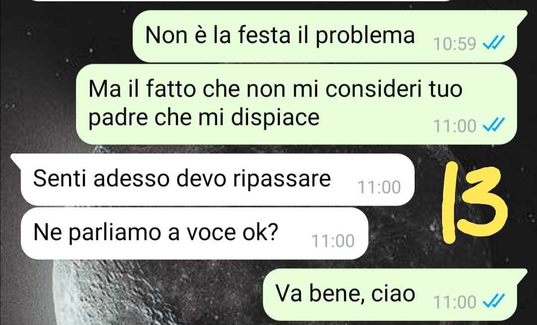The height and width of the screenshot is (325, 537).
Task: Tap read ticks on the "padre che mi dispiace" message
Action: pyautogui.click(x=494, y=125)
